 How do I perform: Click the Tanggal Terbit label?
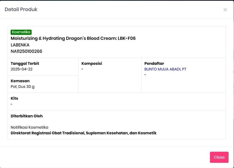(25, 63)
